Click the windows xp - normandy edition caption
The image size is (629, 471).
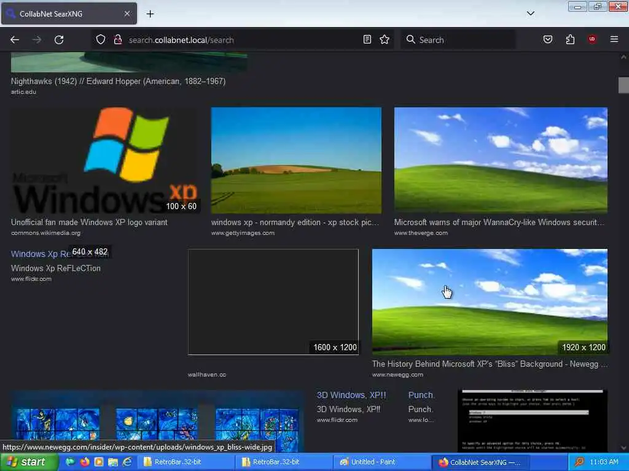coord(295,222)
